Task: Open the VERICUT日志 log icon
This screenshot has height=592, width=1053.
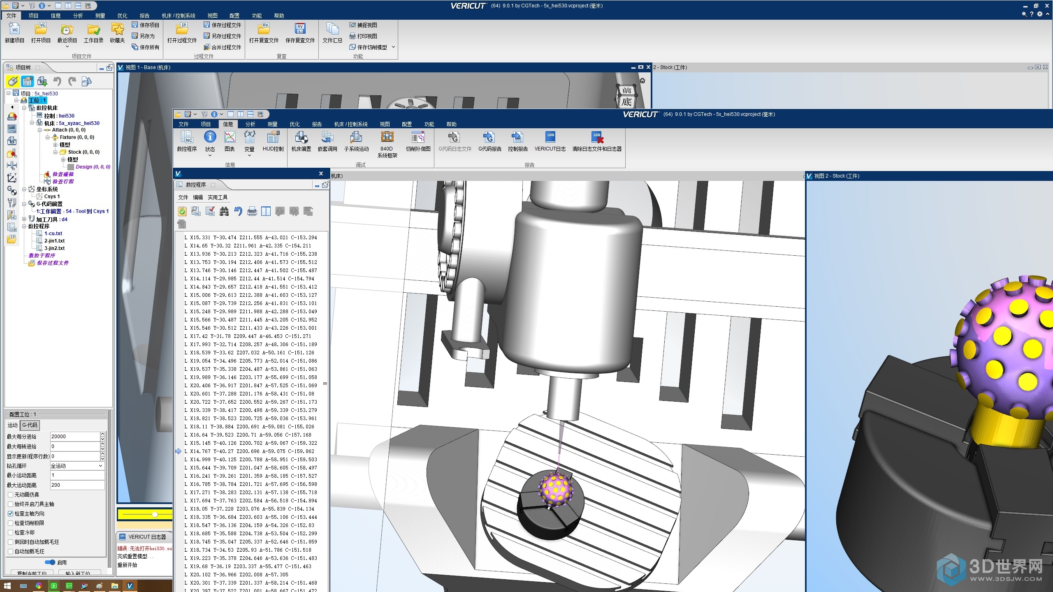Action: click(550, 138)
